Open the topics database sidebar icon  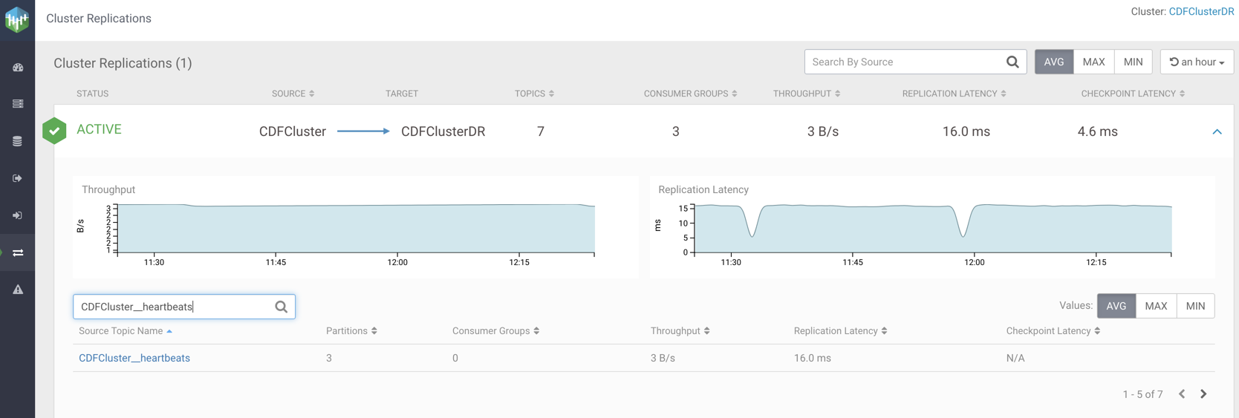pyautogui.click(x=18, y=141)
